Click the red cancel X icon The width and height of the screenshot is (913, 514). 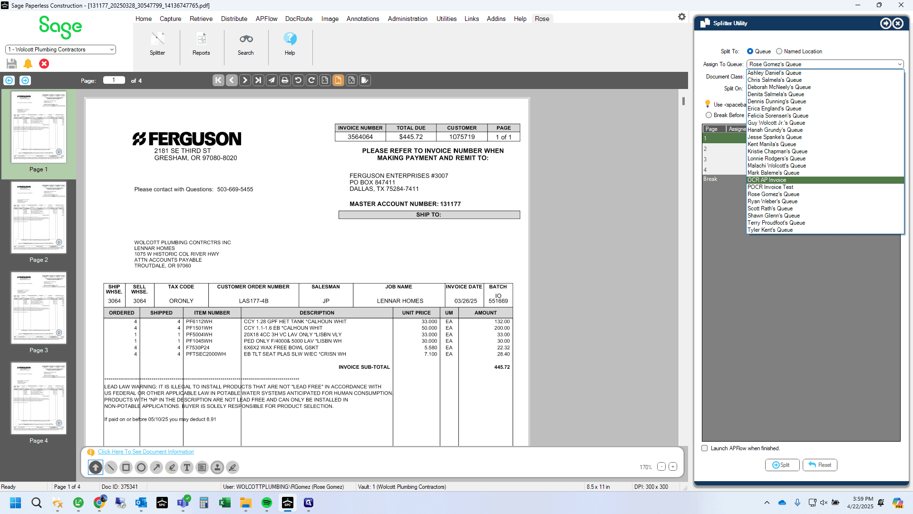point(44,64)
